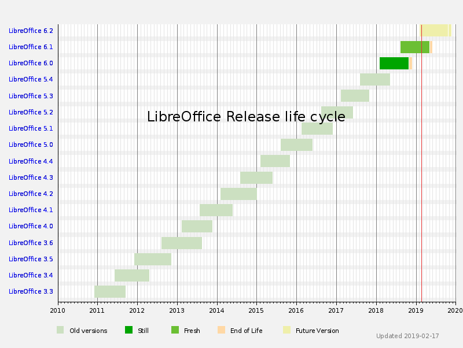Click the Updated 2019-02-17 text
This screenshot has width=463, height=348.
(407, 336)
